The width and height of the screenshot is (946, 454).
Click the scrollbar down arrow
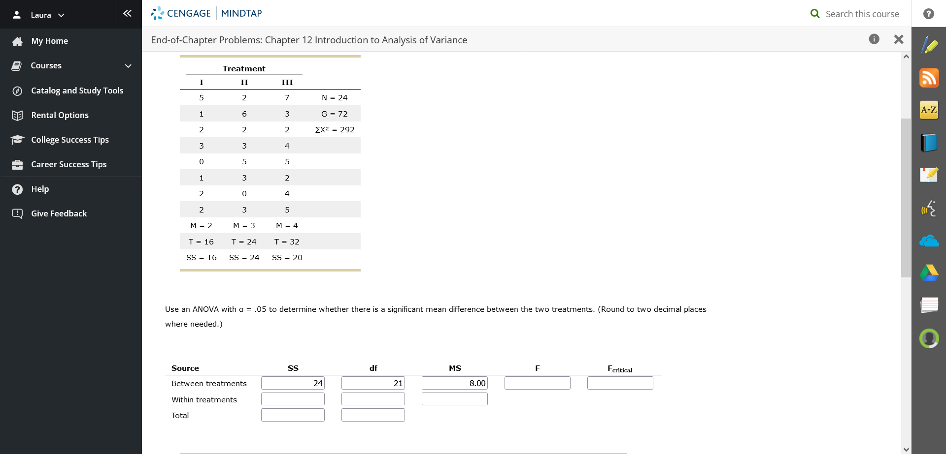pos(906,449)
